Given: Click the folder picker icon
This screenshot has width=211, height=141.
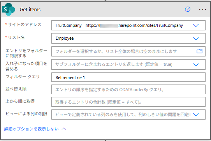Looking at the screenshot, I should 199,51.
